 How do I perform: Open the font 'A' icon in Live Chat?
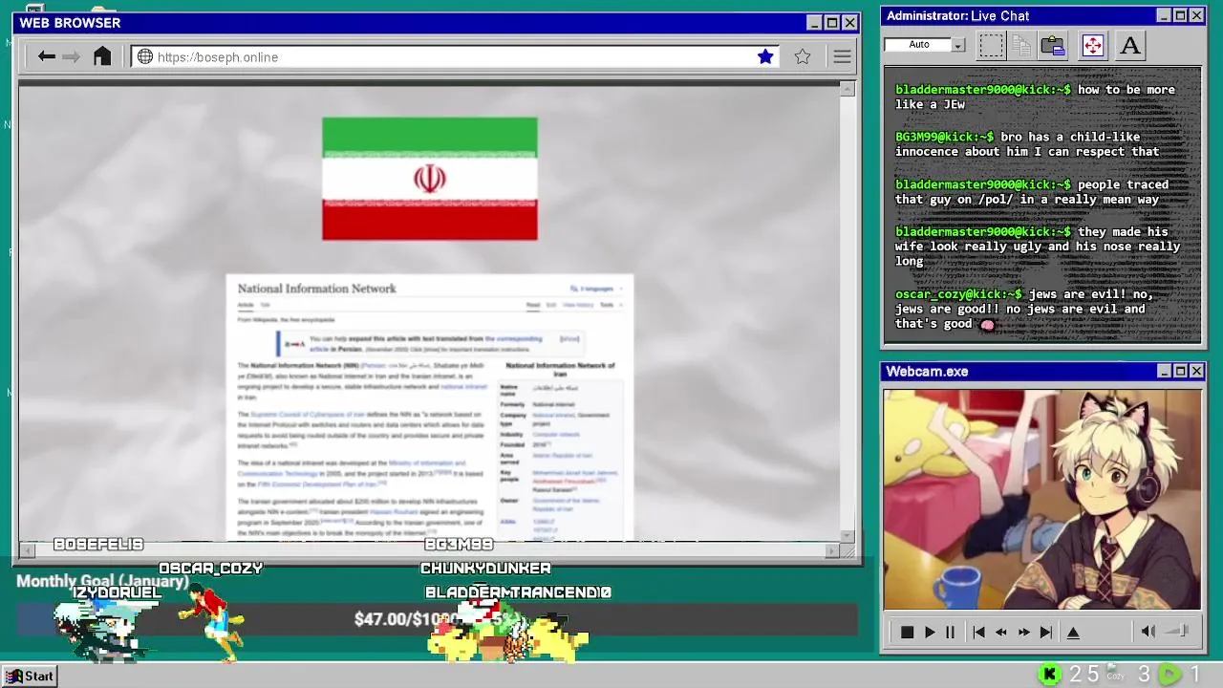point(1130,45)
